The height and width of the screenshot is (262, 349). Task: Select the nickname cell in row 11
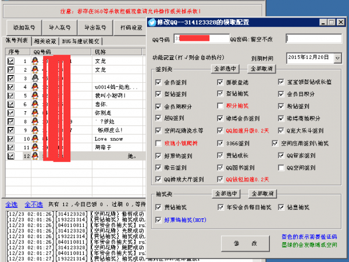[x=117, y=147]
